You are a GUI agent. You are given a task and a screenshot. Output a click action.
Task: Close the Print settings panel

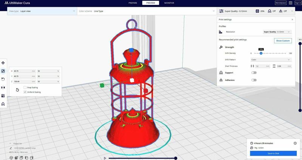tap(292, 20)
